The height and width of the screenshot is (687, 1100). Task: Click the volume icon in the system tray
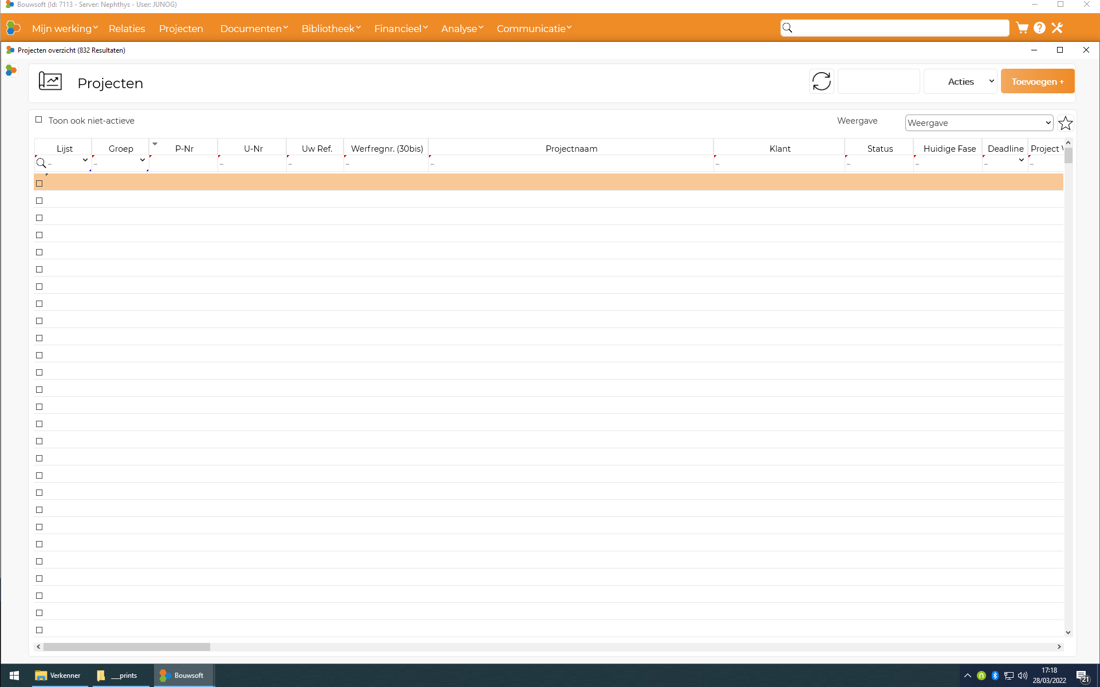(x=1023, y=676)
